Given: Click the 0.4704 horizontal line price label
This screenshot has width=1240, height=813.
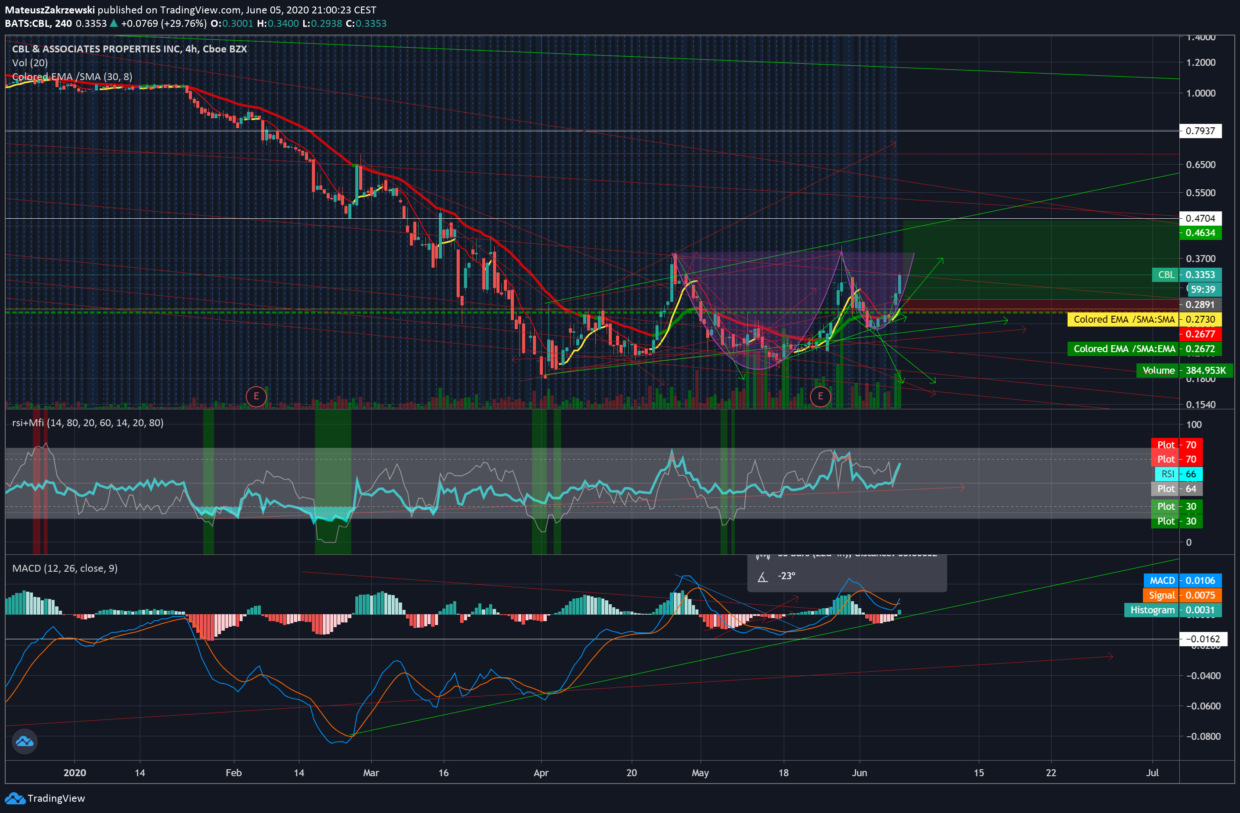Looking at the screenshot, I should coord(1201,218).
